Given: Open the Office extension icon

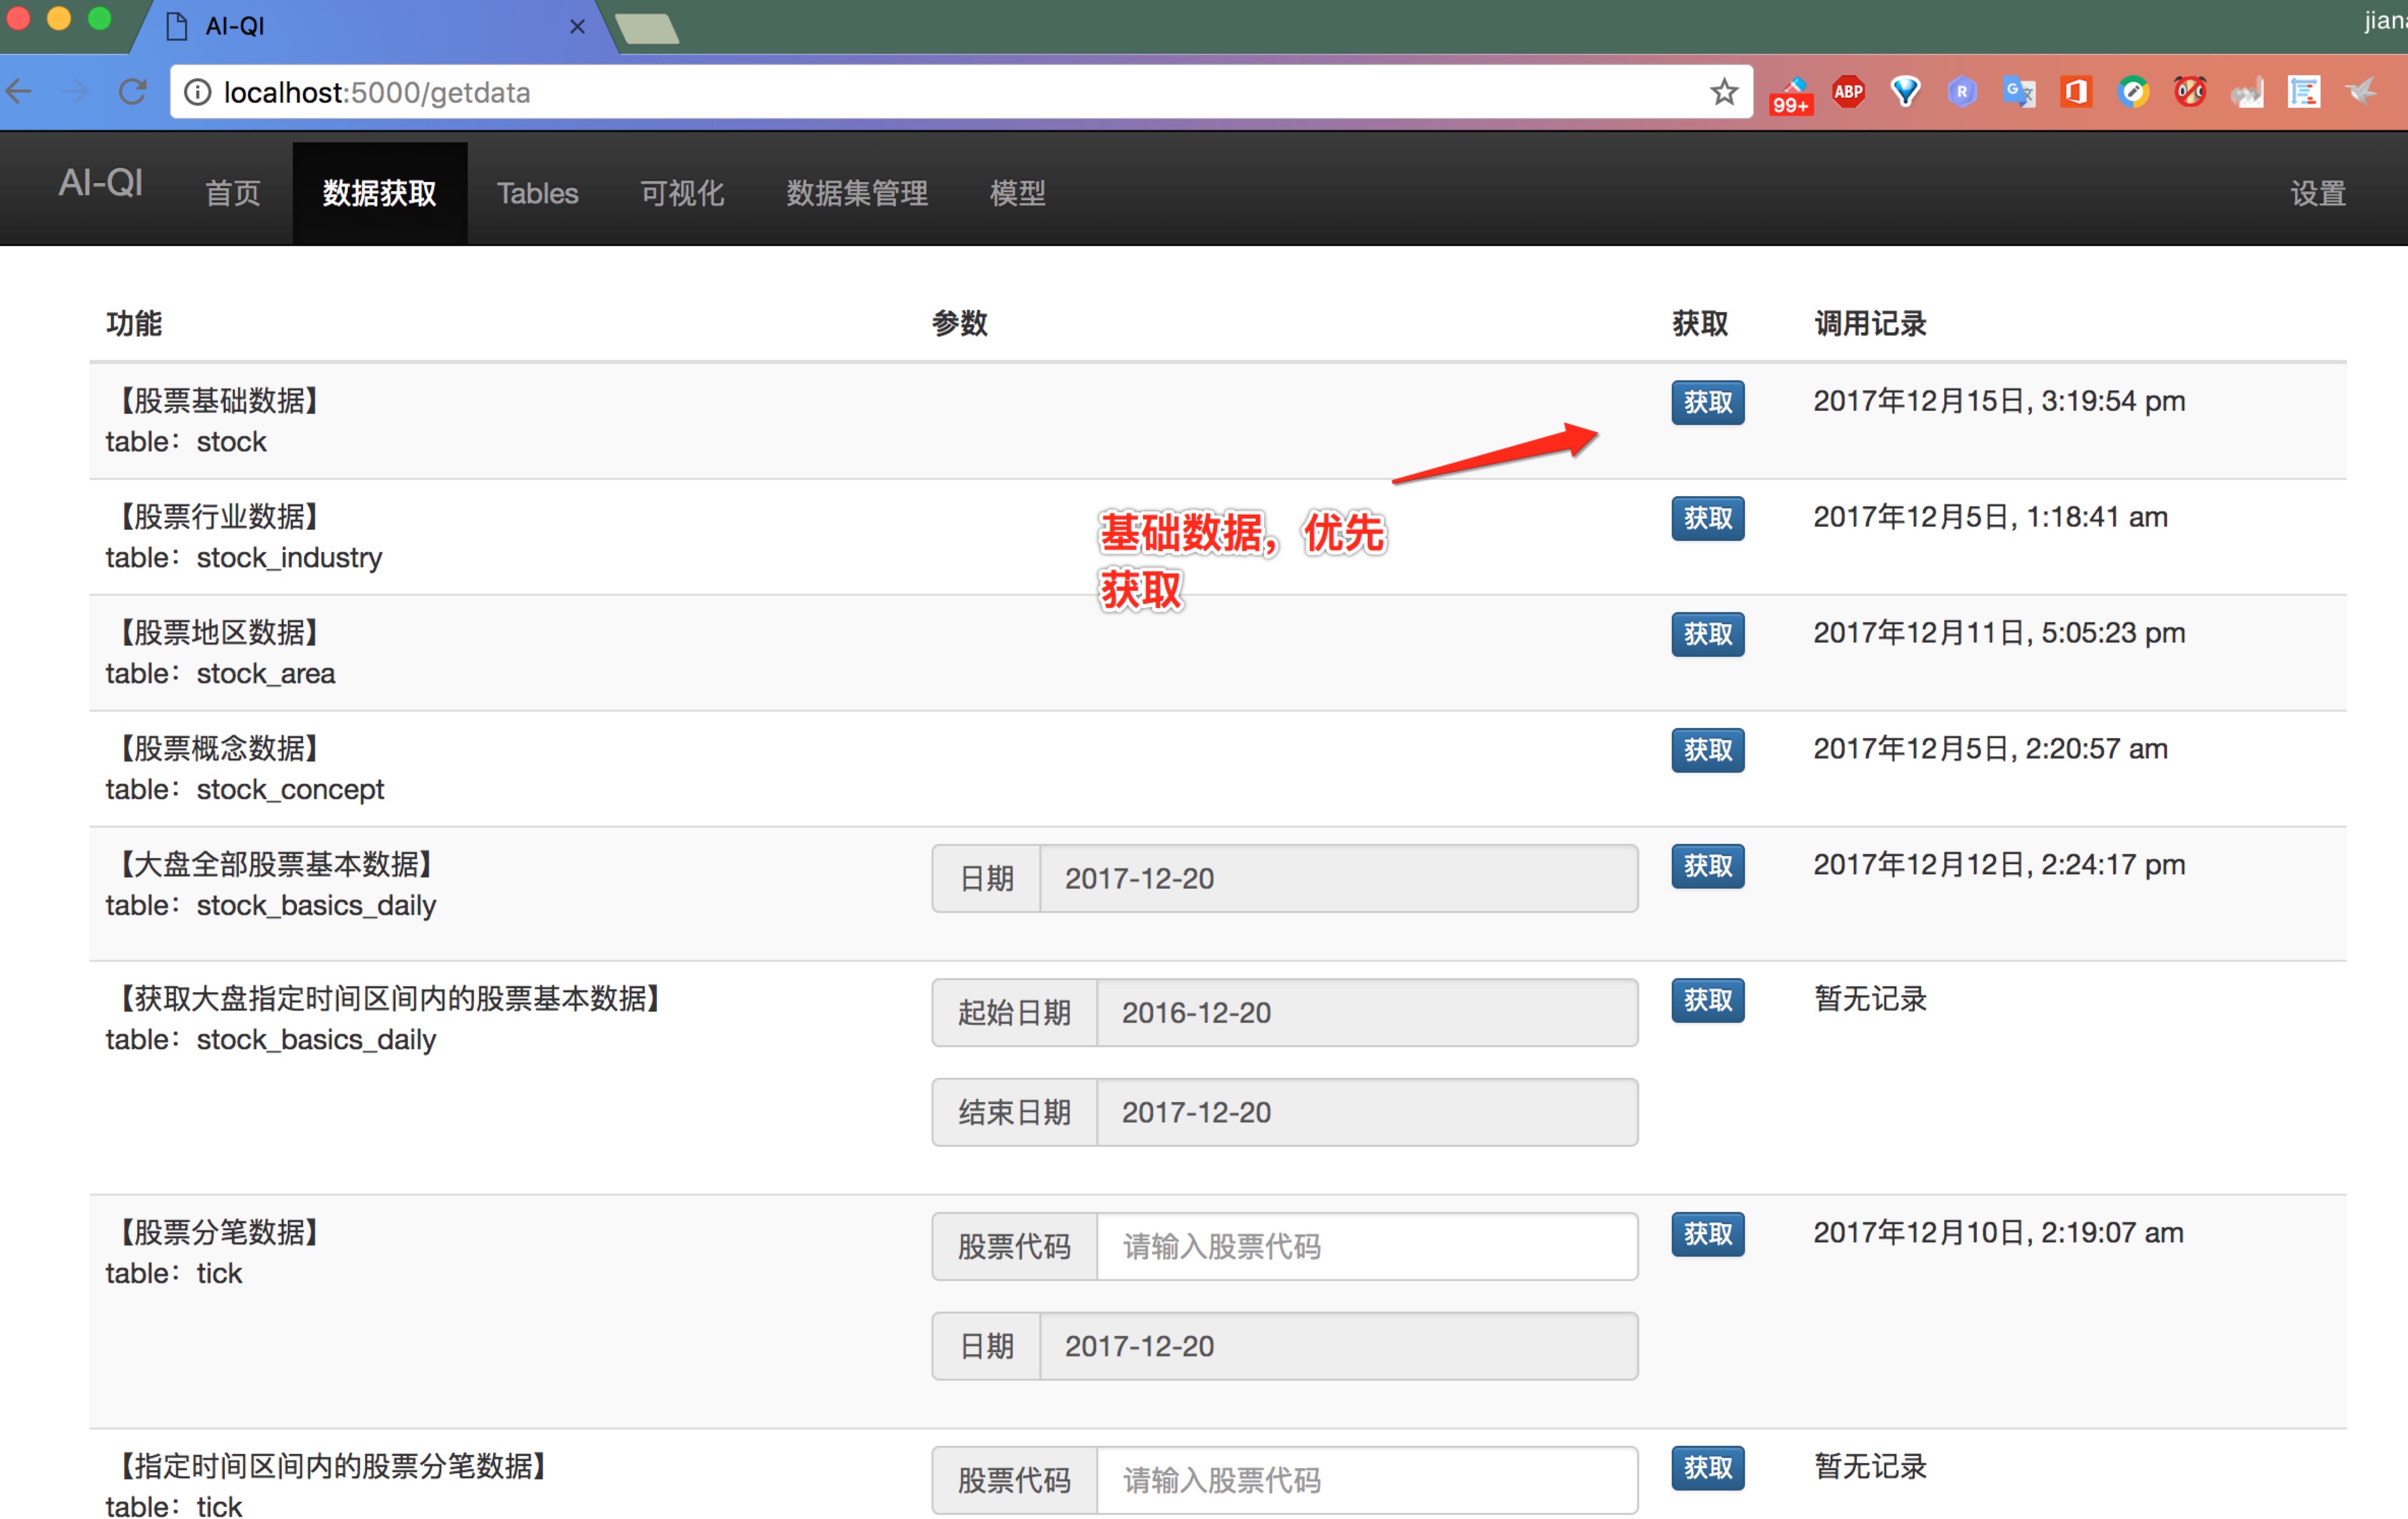Looking at the screenshot, I should (2076, 92).
